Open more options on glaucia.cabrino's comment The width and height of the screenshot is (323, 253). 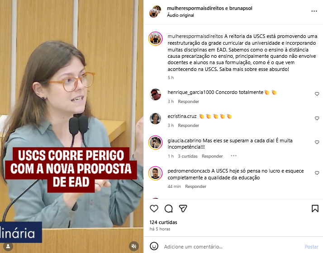coord(233,156)
